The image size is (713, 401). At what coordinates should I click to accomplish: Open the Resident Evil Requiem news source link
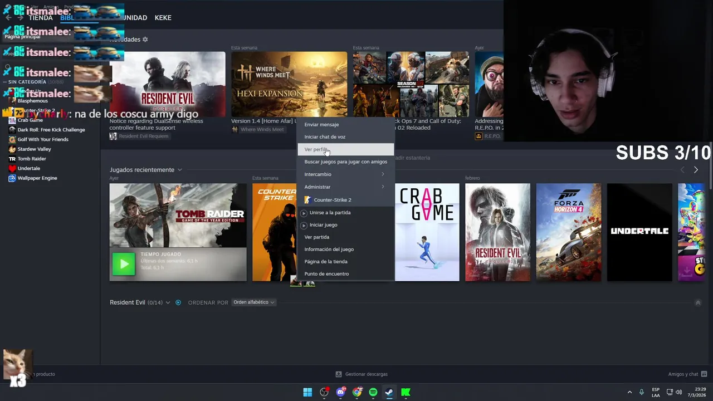click(x=139, y=136)
